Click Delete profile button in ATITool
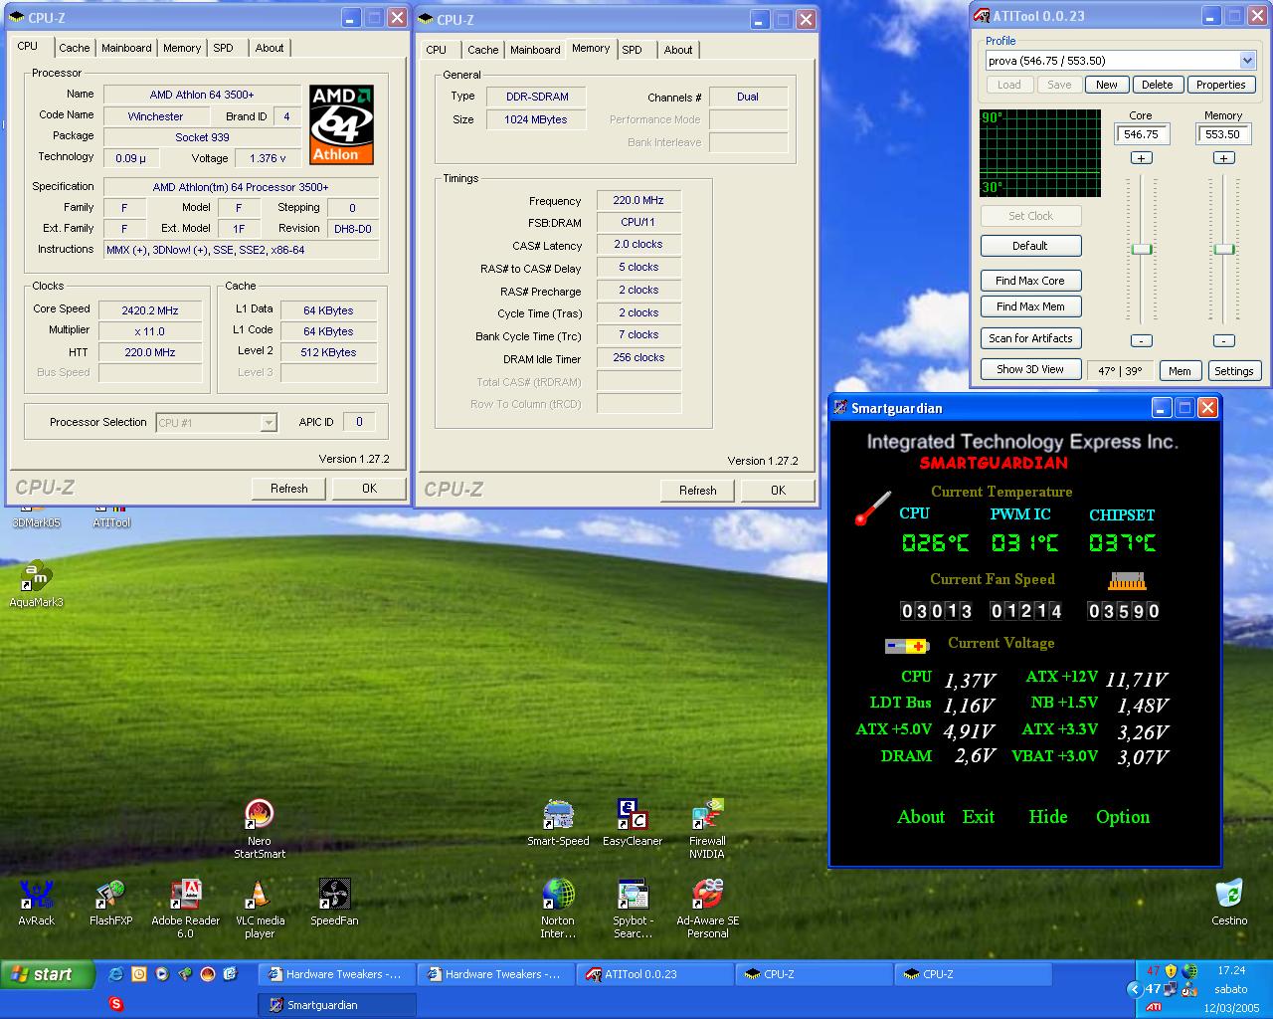The width and height of the screenshot is (1273, 1019). [1158, 85]
